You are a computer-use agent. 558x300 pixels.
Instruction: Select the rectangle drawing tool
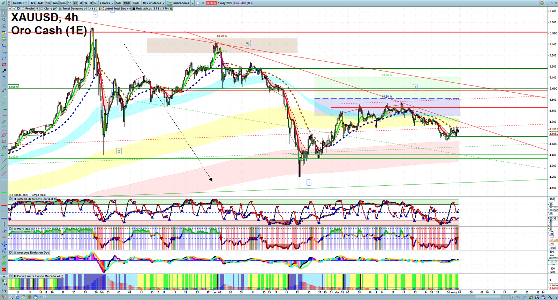(x=4, y=65)
